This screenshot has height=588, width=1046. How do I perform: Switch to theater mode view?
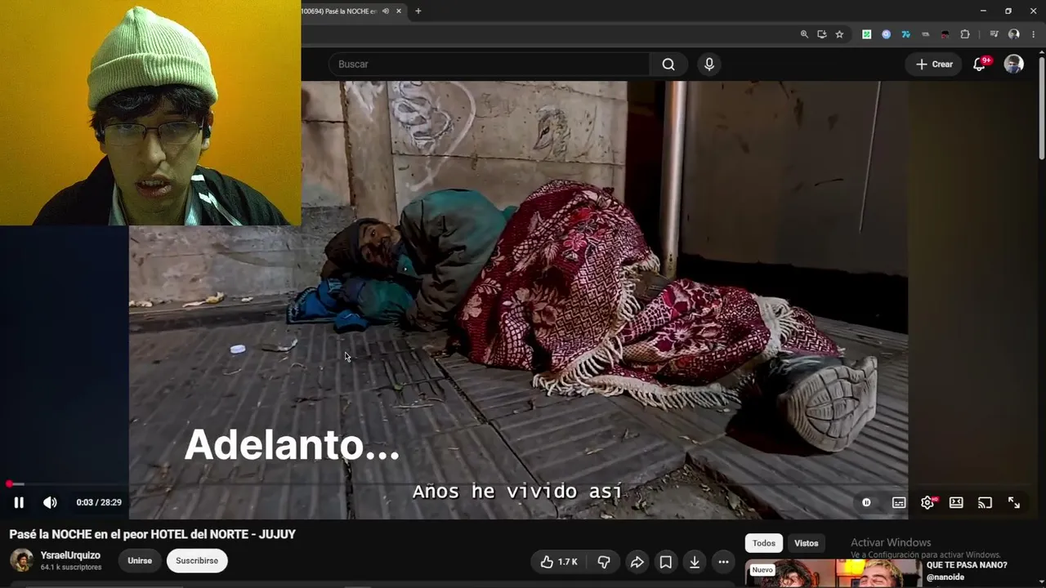[x=956, y=502]
